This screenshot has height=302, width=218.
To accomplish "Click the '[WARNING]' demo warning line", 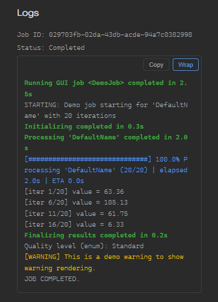I will coord(104,262).
